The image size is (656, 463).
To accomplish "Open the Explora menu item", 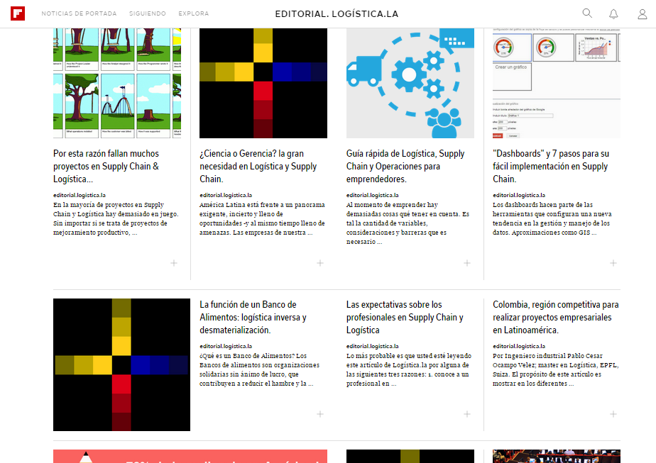I will tap(194, 13).
